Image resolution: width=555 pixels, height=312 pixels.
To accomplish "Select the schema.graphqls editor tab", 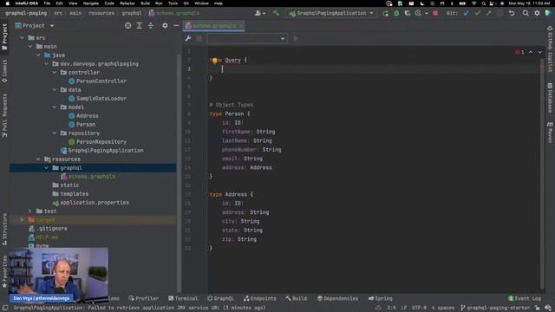I will pos(214,25).
